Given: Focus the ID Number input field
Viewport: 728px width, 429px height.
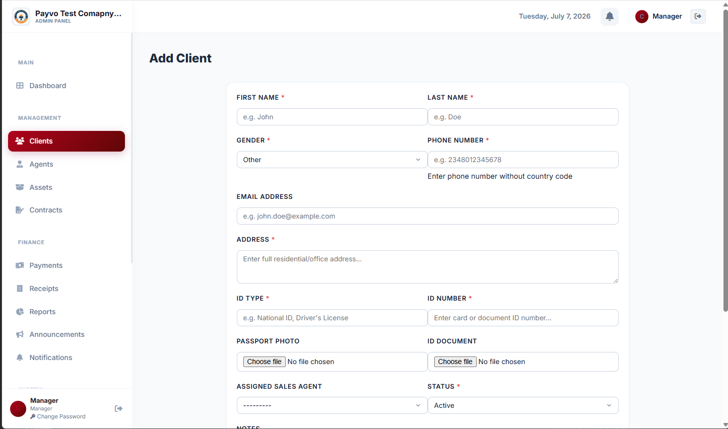Looking at the screenshot, I should point(523,318).
